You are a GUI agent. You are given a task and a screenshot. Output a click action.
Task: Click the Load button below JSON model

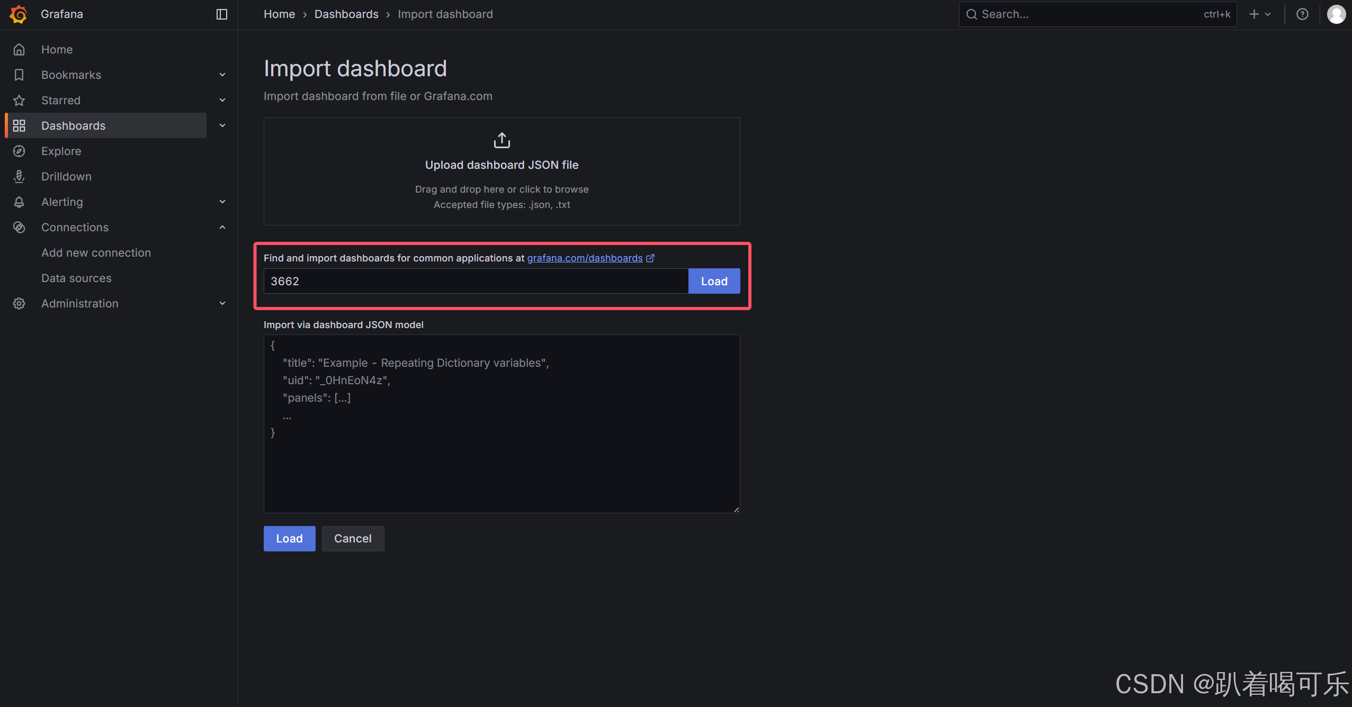pyautogui.click(x=289, y=538)
